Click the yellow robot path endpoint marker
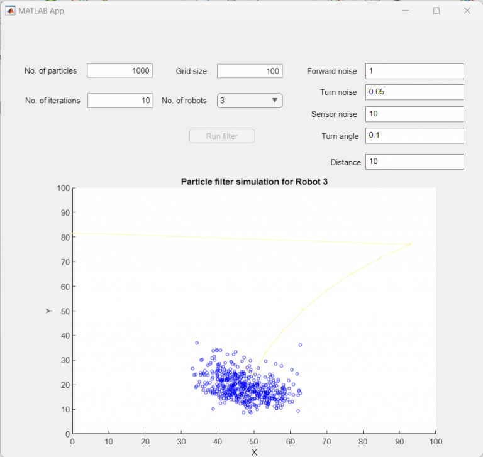Image resolution: width=483 pixels, height=457 pixels. point(410,244)
